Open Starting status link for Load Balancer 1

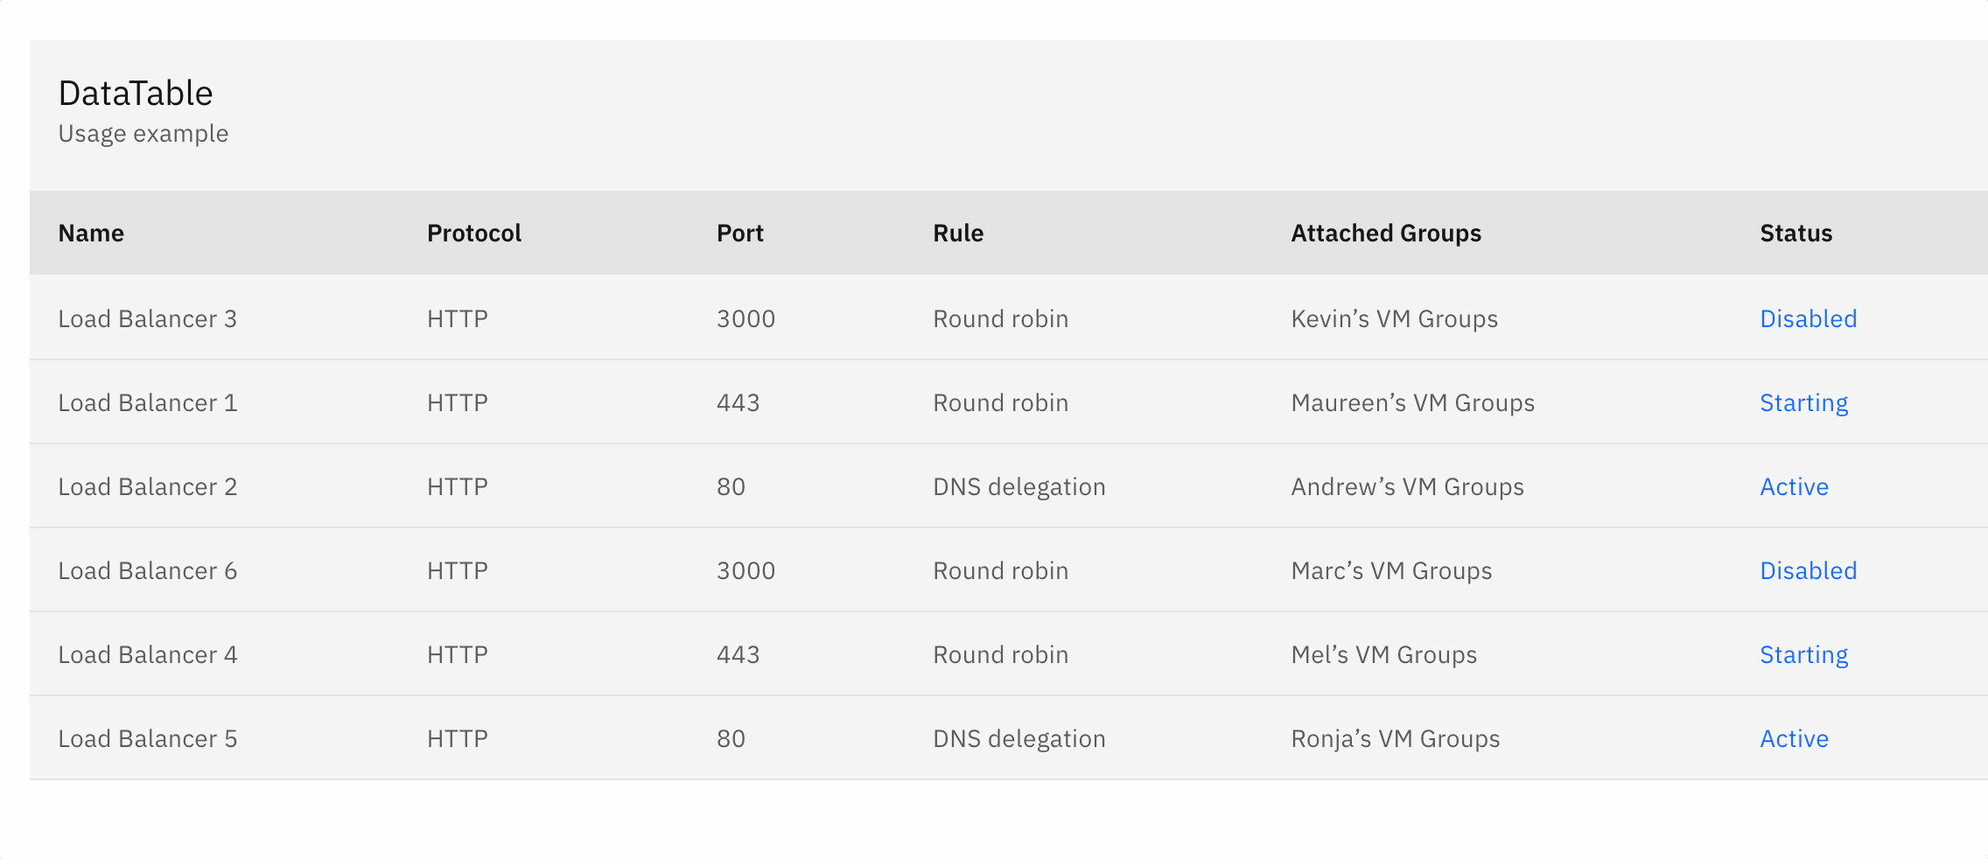tap(1803, 402)
